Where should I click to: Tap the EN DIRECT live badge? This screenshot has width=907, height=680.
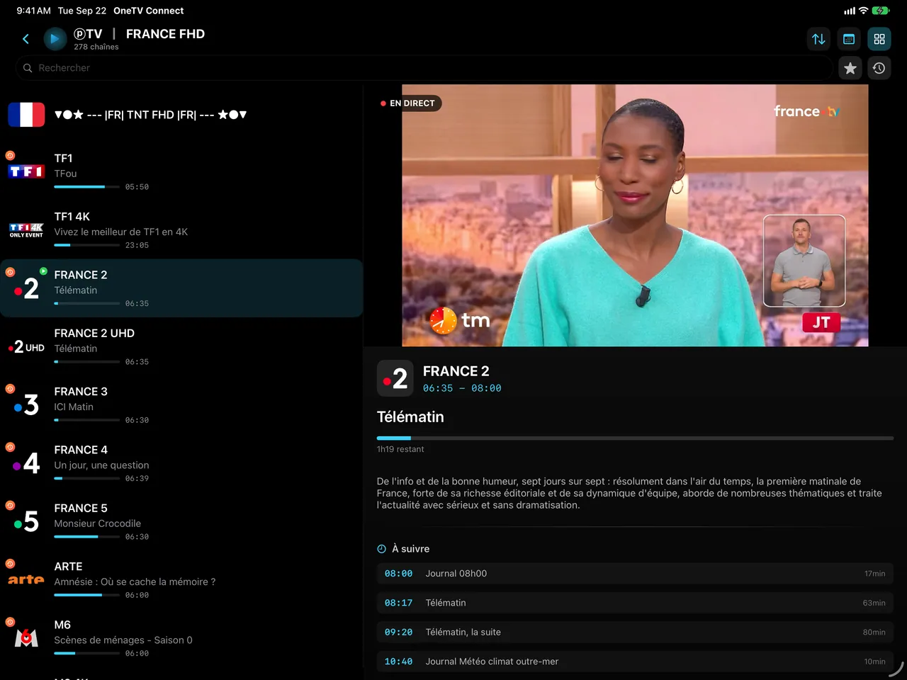coord(407,103)
